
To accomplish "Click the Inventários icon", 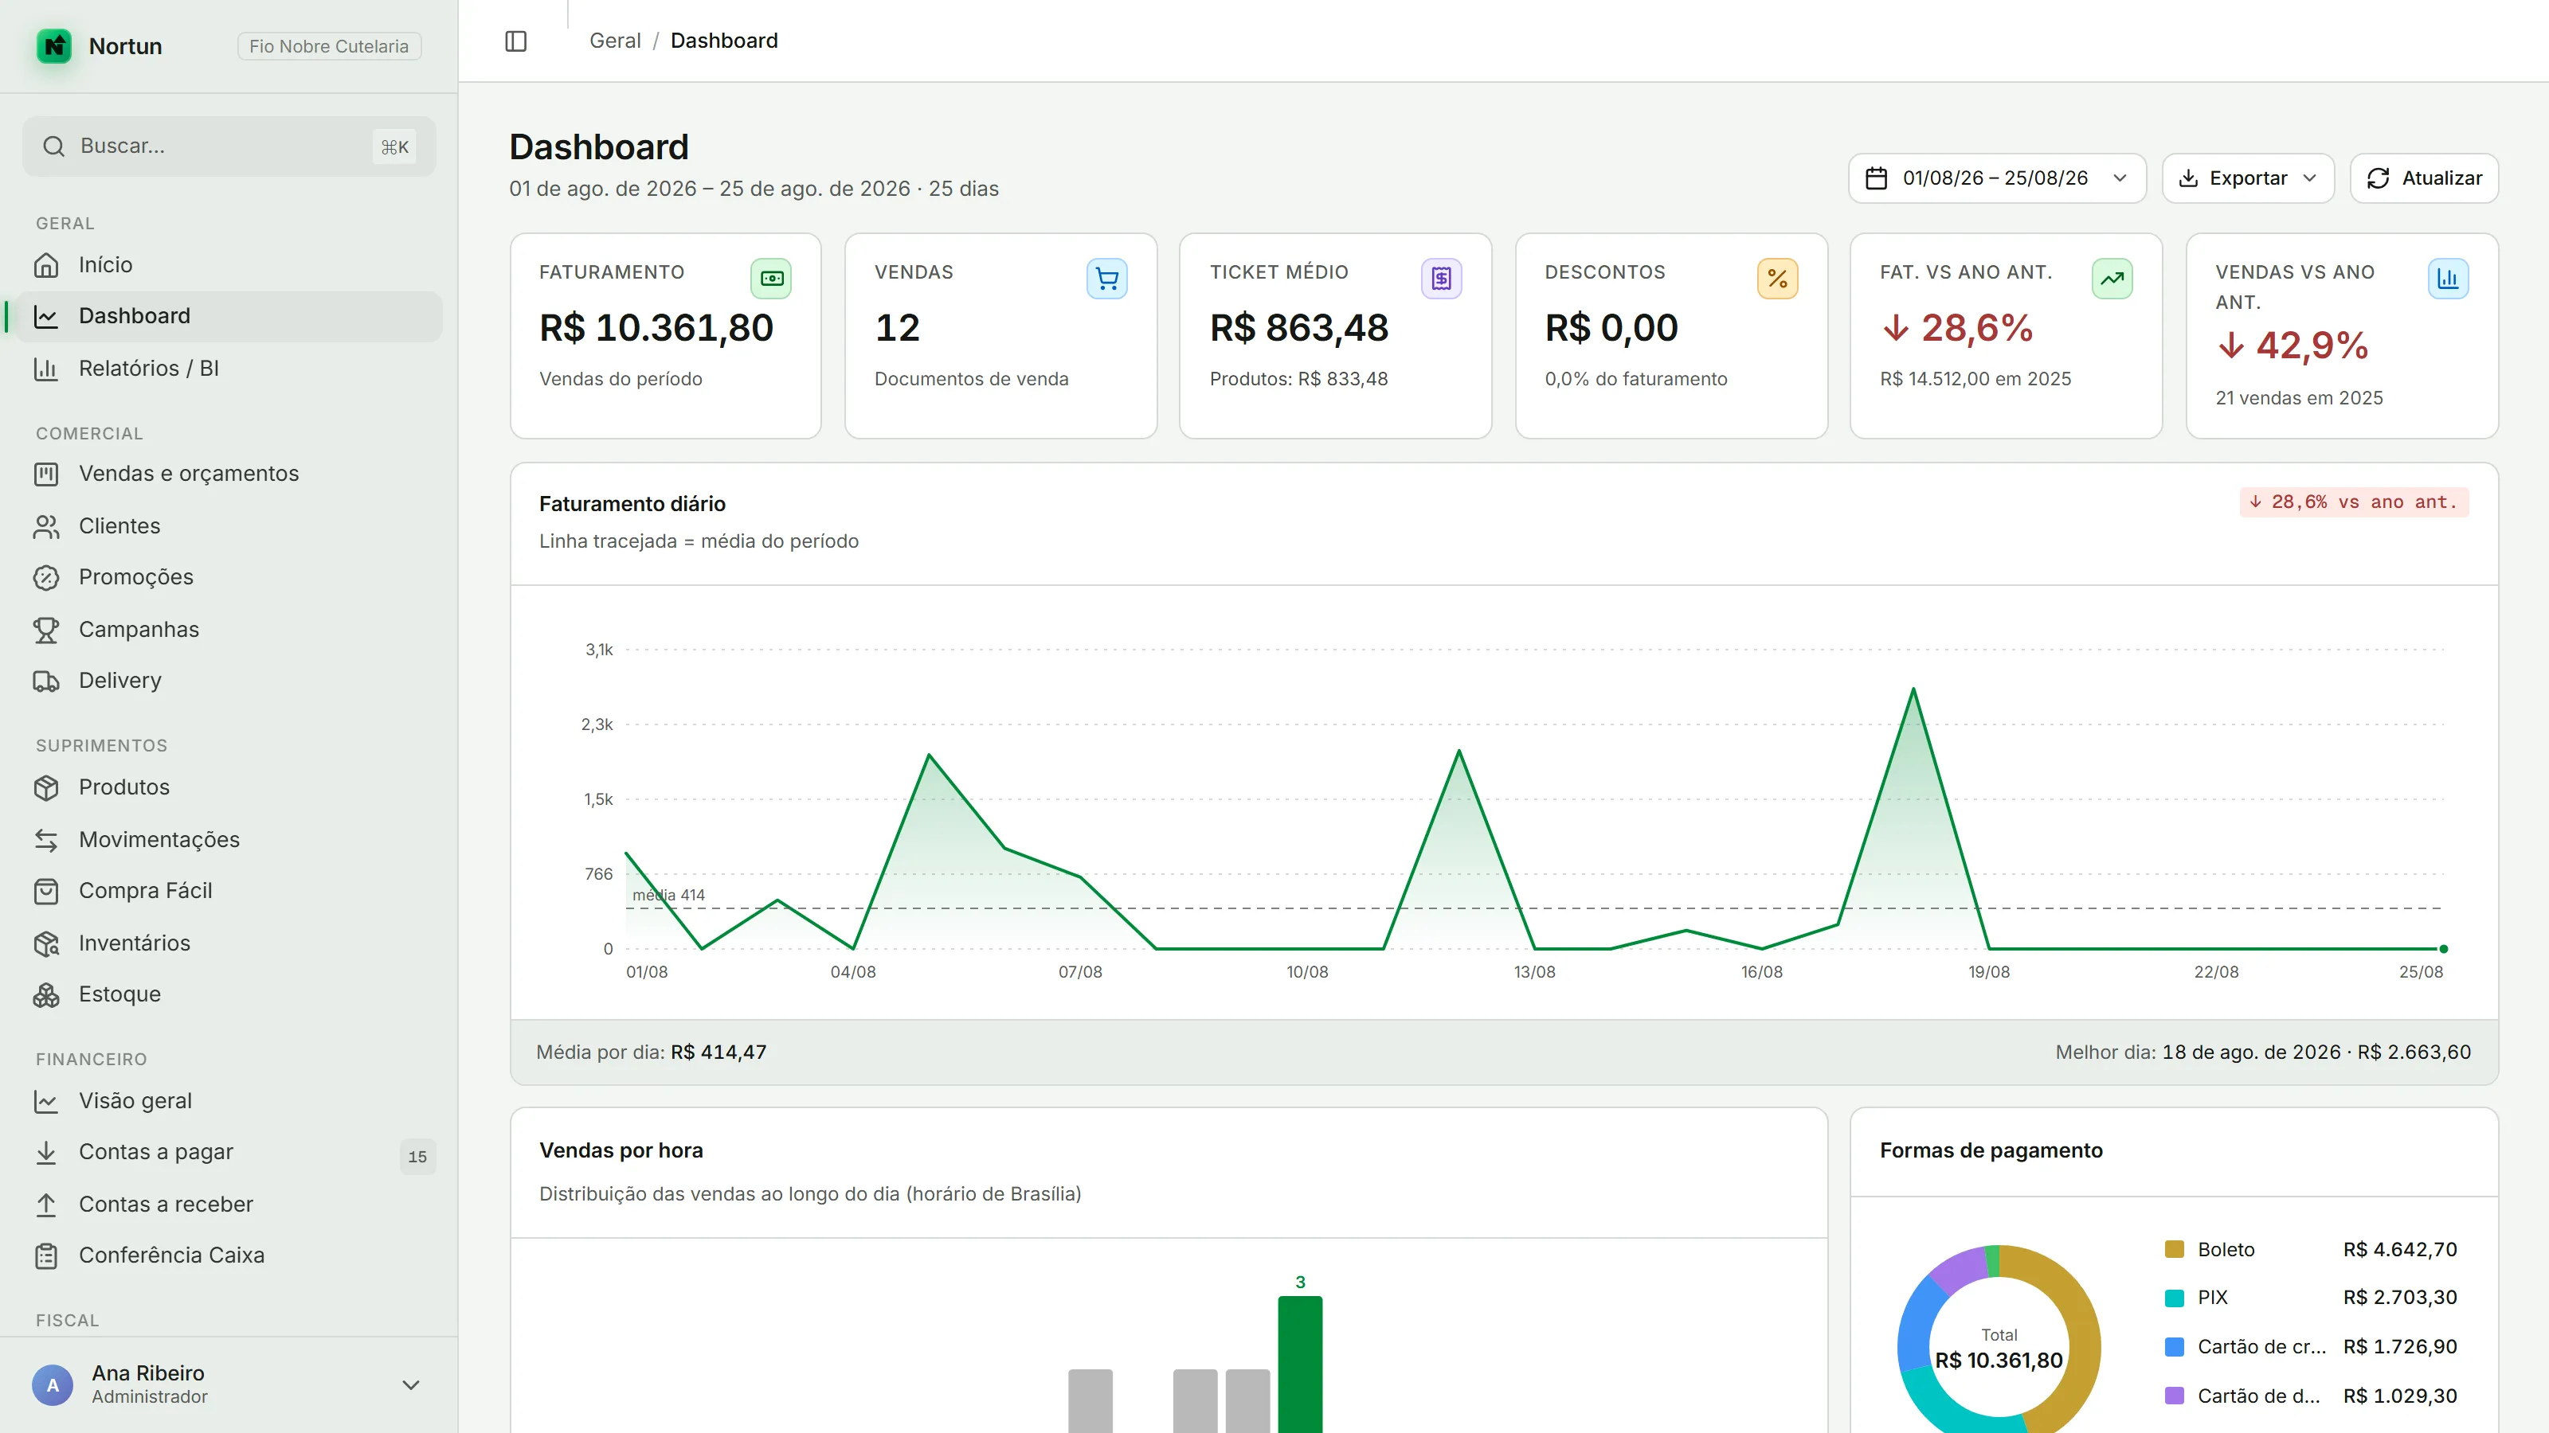I will 45,943.
